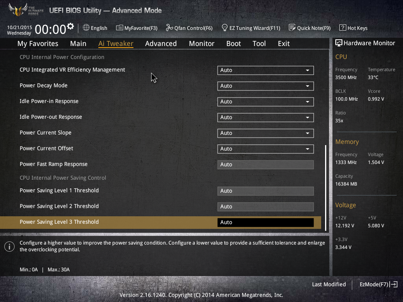The image size is (403, 302).
Task: Click Hot Keys label
Action: point(357,28)
